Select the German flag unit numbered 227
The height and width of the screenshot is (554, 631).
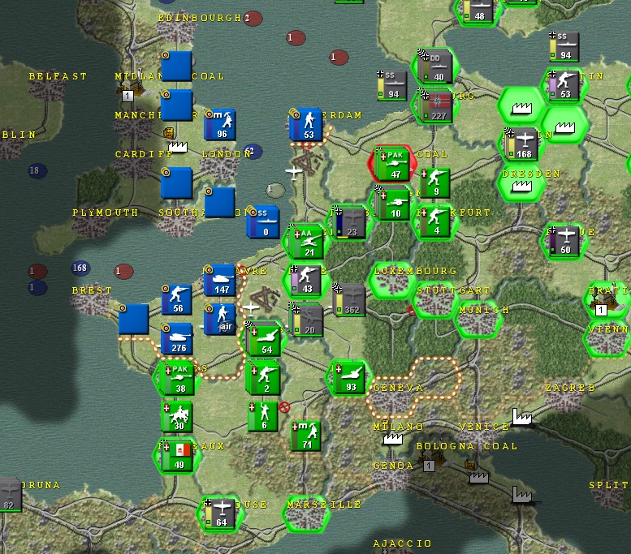(x=435, y=105)
